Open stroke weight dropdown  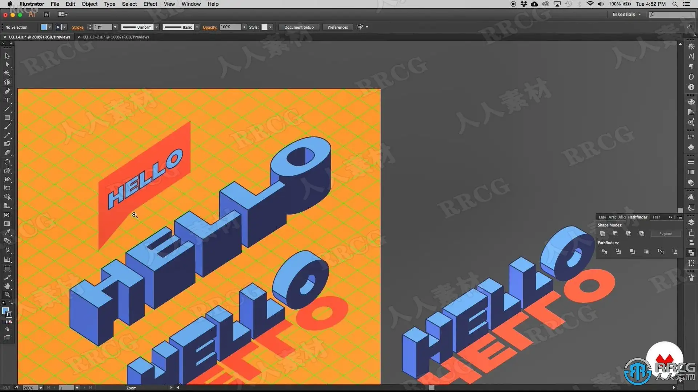(115, 27)
